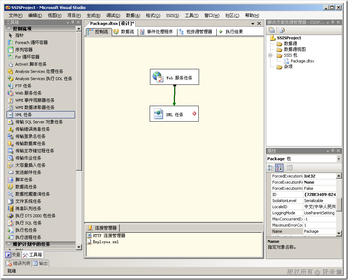Viewport: 348px width, 280px height.
Task: Switch to the 包资源管理器 tab
Action: 196,32
